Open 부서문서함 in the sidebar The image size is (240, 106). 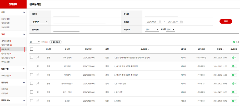pyautogui.click(x=5, y=62)
